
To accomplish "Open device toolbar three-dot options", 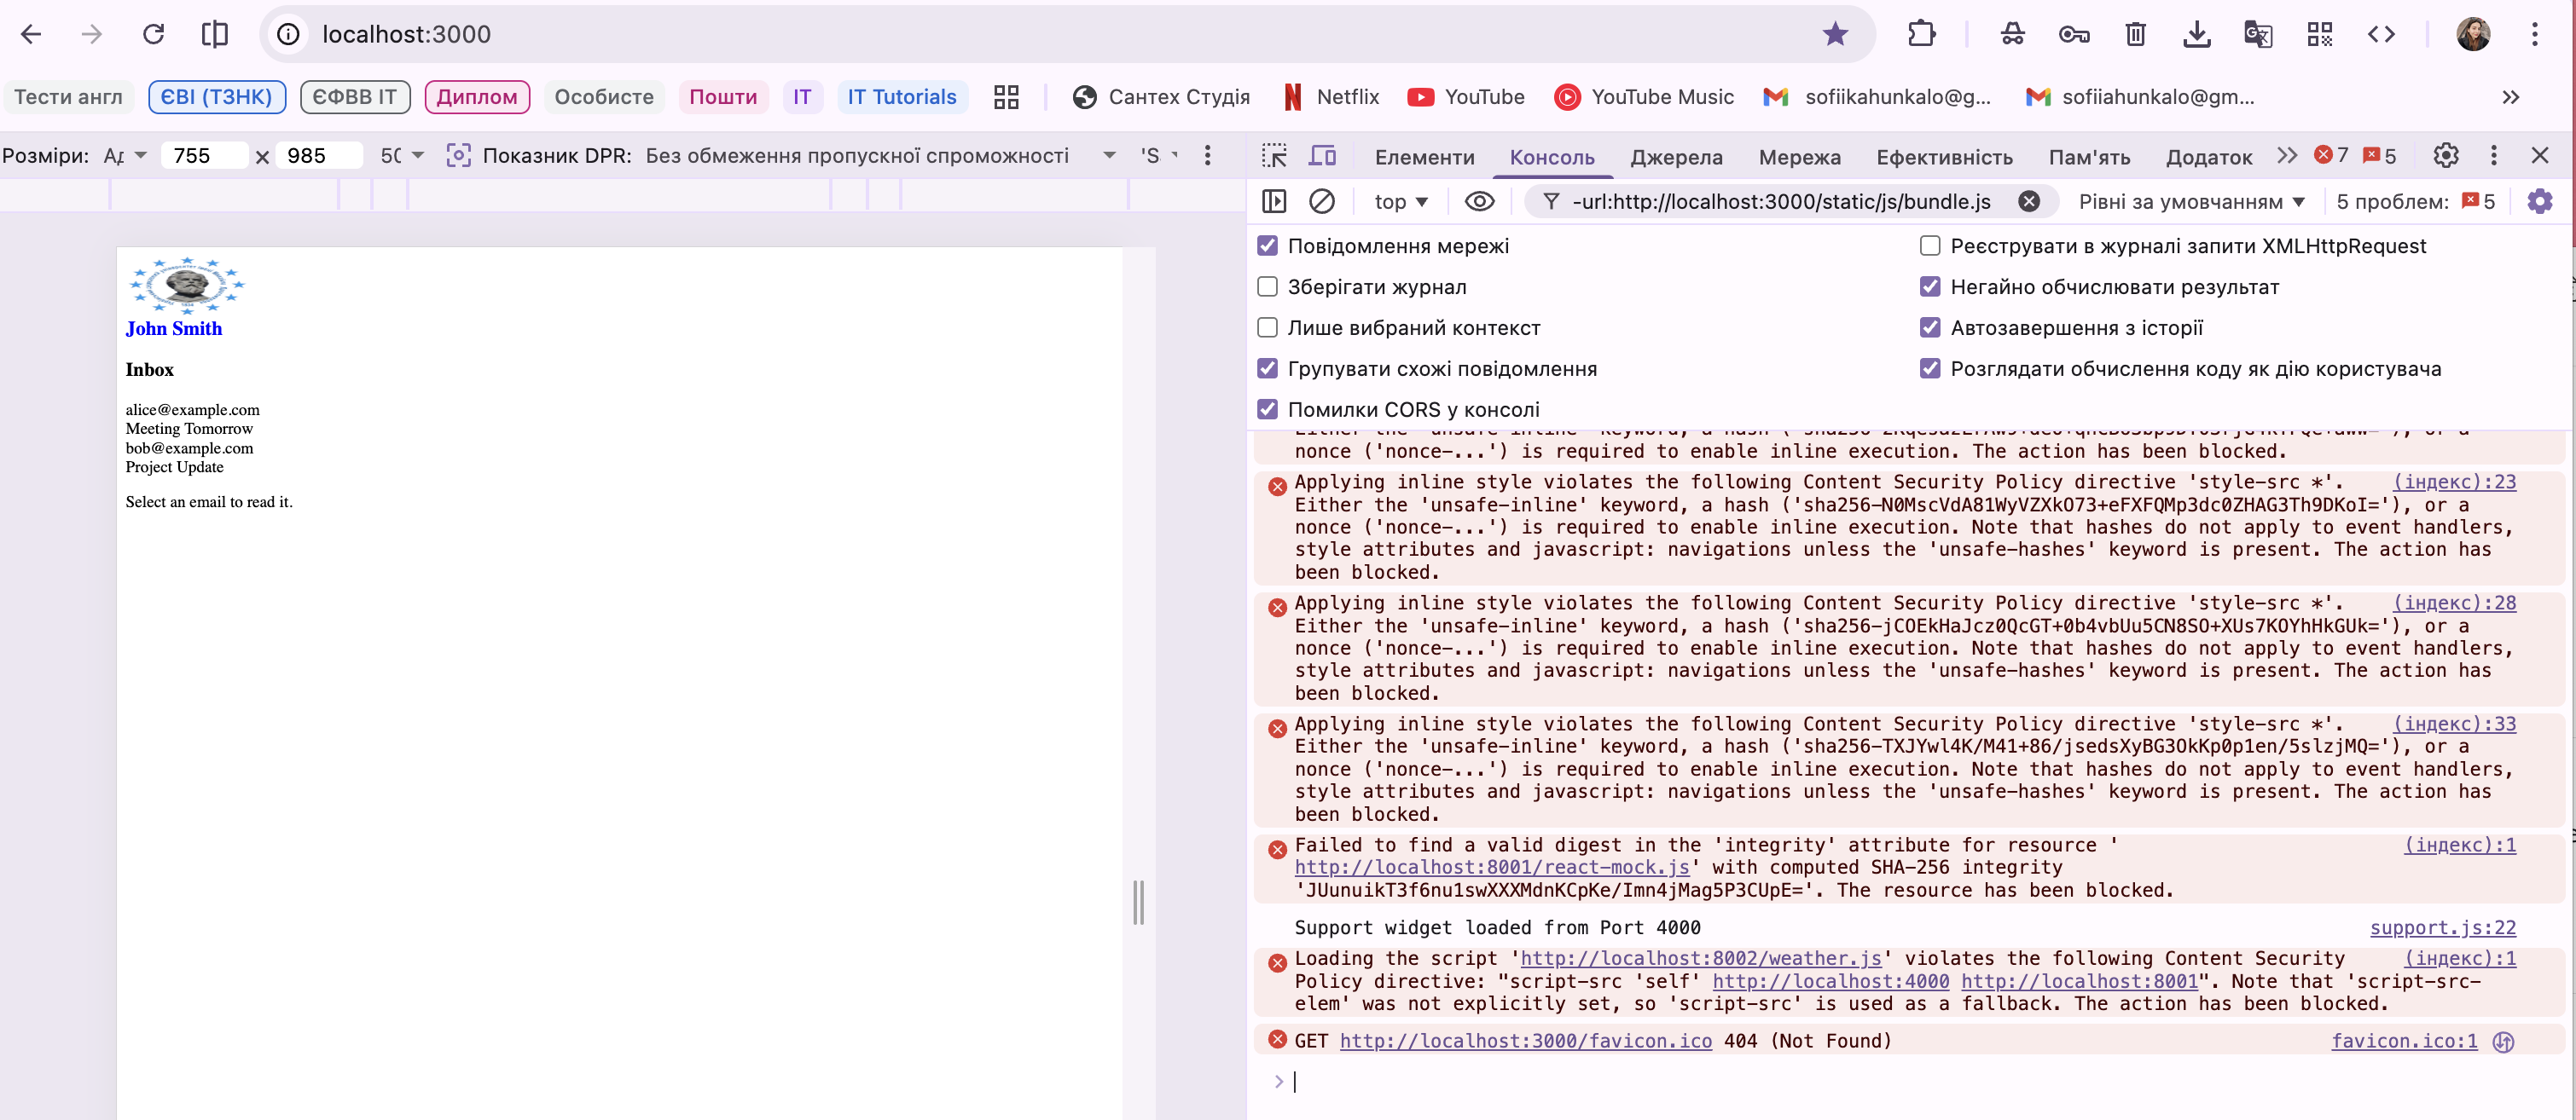I will [1207, 156].
